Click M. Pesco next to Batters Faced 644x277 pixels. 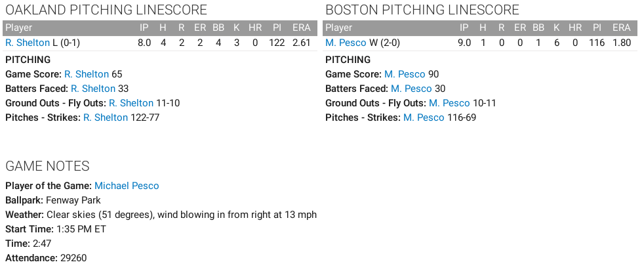pos(411,89)
